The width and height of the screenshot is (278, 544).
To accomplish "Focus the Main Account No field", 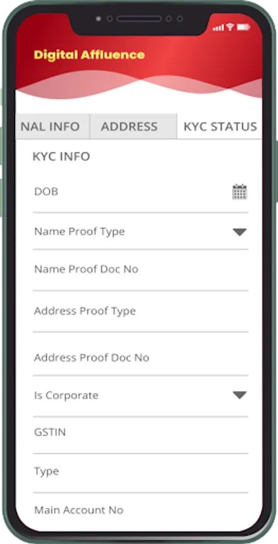I will click(141, 510).
